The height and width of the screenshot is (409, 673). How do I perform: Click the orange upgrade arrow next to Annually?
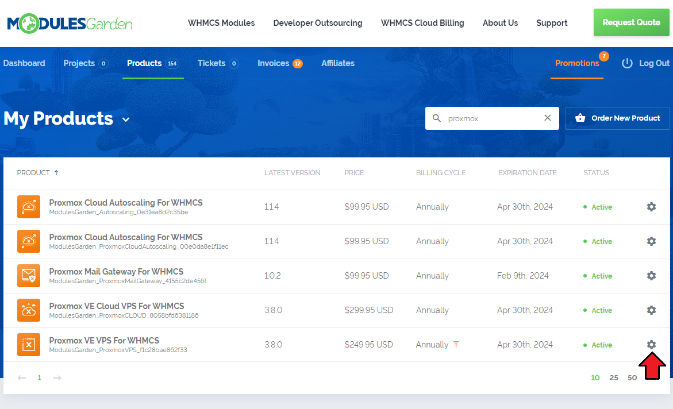(x=456, y=344)
